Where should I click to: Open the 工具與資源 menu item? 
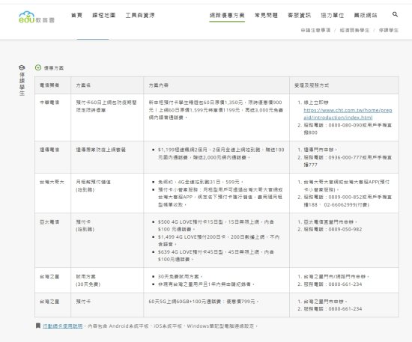140,15
